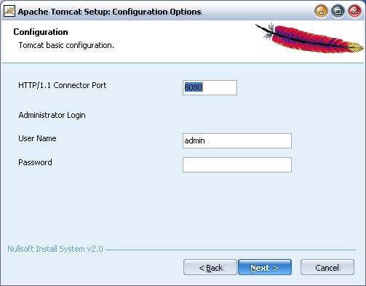Screen dimensions: 366x286
Task: Go to the next setup step
Action: pyautogui.click(x=265, y=267)
